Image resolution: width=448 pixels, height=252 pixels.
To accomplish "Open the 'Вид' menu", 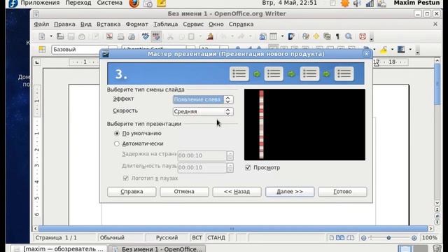I will click(85, 24).
